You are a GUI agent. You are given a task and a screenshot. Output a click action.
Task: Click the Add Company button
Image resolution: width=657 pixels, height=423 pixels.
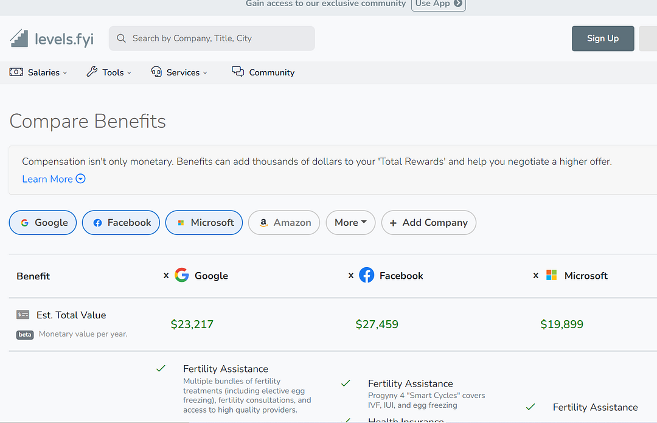coord(429,223)
